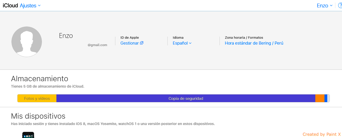Select the Fotos y vídeos storage segment

[37, 98]
